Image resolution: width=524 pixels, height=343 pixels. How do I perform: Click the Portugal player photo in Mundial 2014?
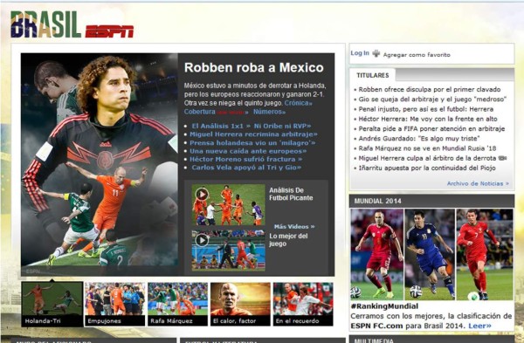pyautogui.click(x=485, y=254)
